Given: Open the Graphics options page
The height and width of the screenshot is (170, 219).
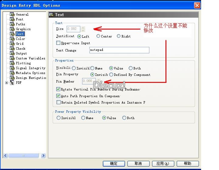Looking at the screenshot, I should tap(23, 29).
